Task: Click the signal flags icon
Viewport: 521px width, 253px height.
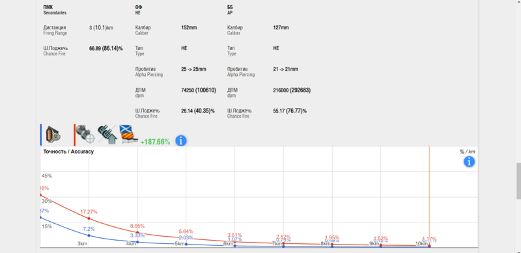Action: click(x=128, y=135)
